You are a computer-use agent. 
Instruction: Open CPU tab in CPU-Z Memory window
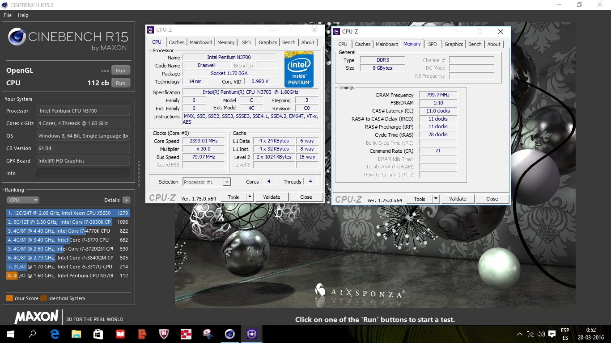tap(343, 44)
